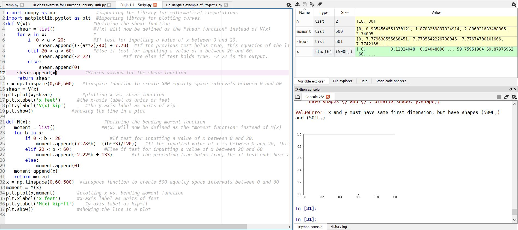This screenshot has height=230, width=518.
Task: Close the Project #1 Script.py tab
Action: [155, 5]
